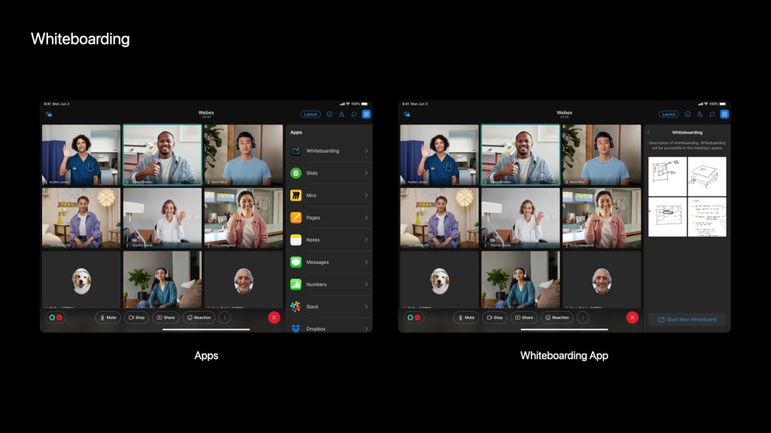Go back using Whiteboarding panel back arrow
The width and height of the screenshot is (771, 433).
648,132
